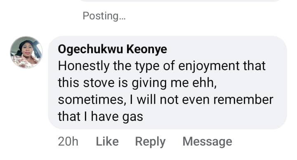Image resolution: width=297 pixels, height=160 pixels.
Task: Click the 20h comment timestamp
Action: (x=68, y=141)
